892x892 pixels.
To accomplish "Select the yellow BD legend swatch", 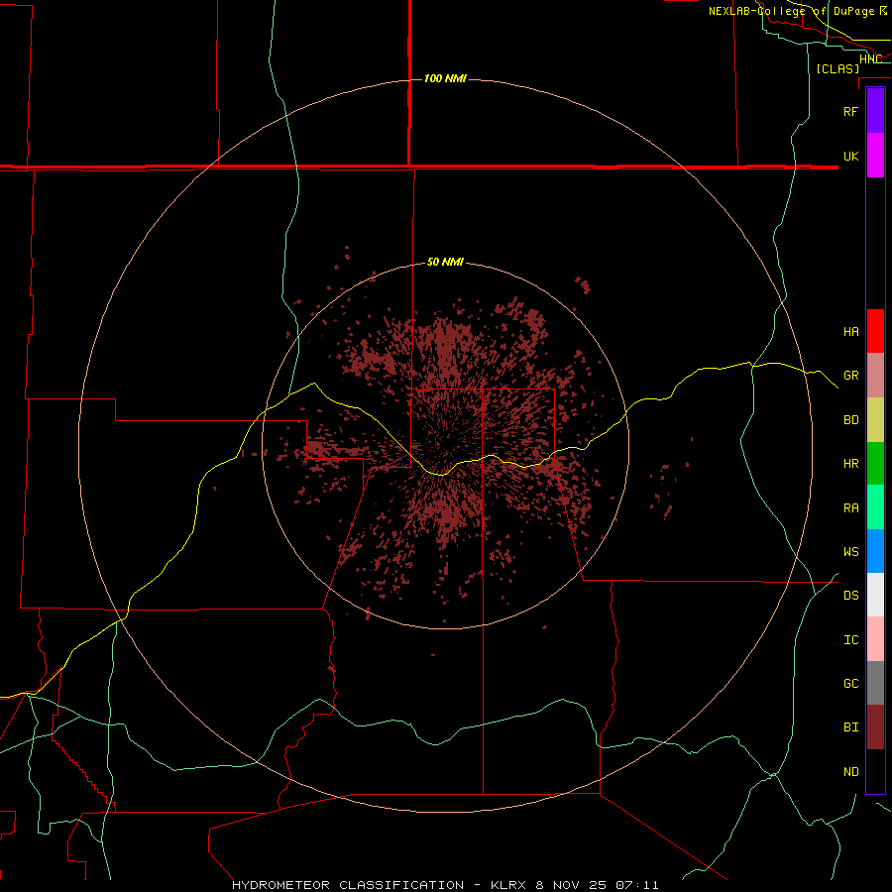I will pyautogui.click(x=875, y=420).
